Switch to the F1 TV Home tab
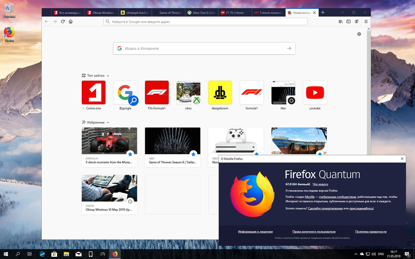The width and height of the screenshot is (415, 259). (x=235, y=12)
